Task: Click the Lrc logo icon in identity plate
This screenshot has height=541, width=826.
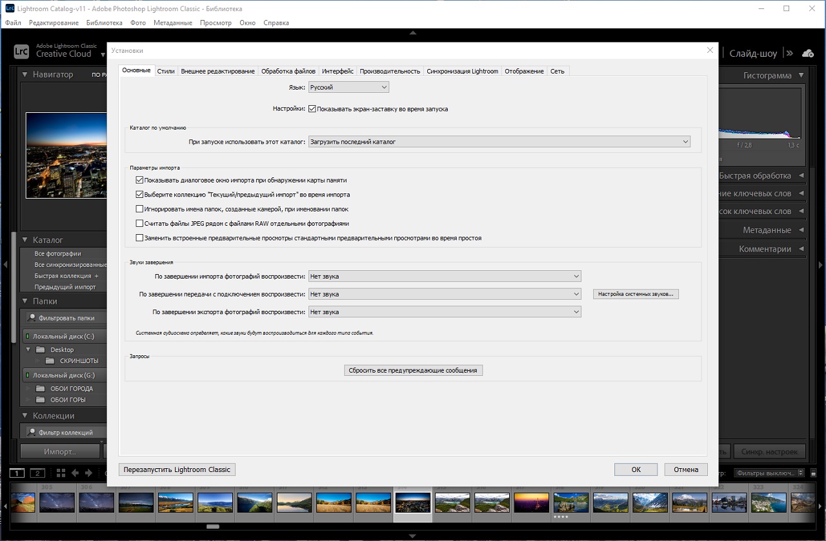Action: [21, 52]
